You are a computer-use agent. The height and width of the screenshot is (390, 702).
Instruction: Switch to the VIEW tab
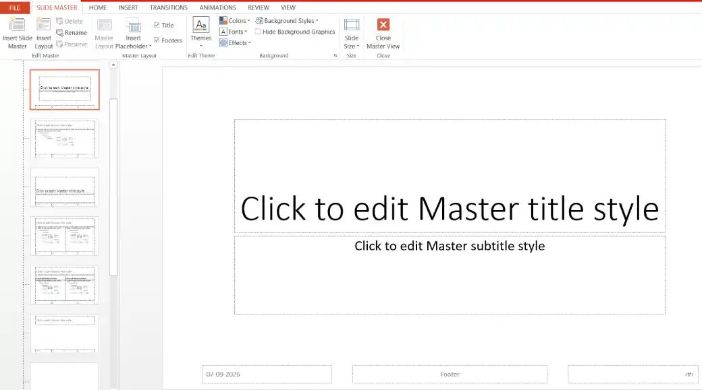click(x=288, y=7)
